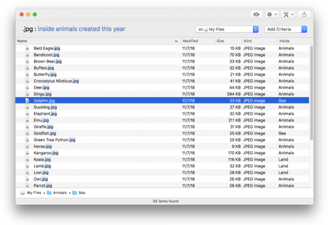Click the Inside value 'Sea' for Goldfish
Viewport: 328px width, 225px height.
tap(282, 133)
